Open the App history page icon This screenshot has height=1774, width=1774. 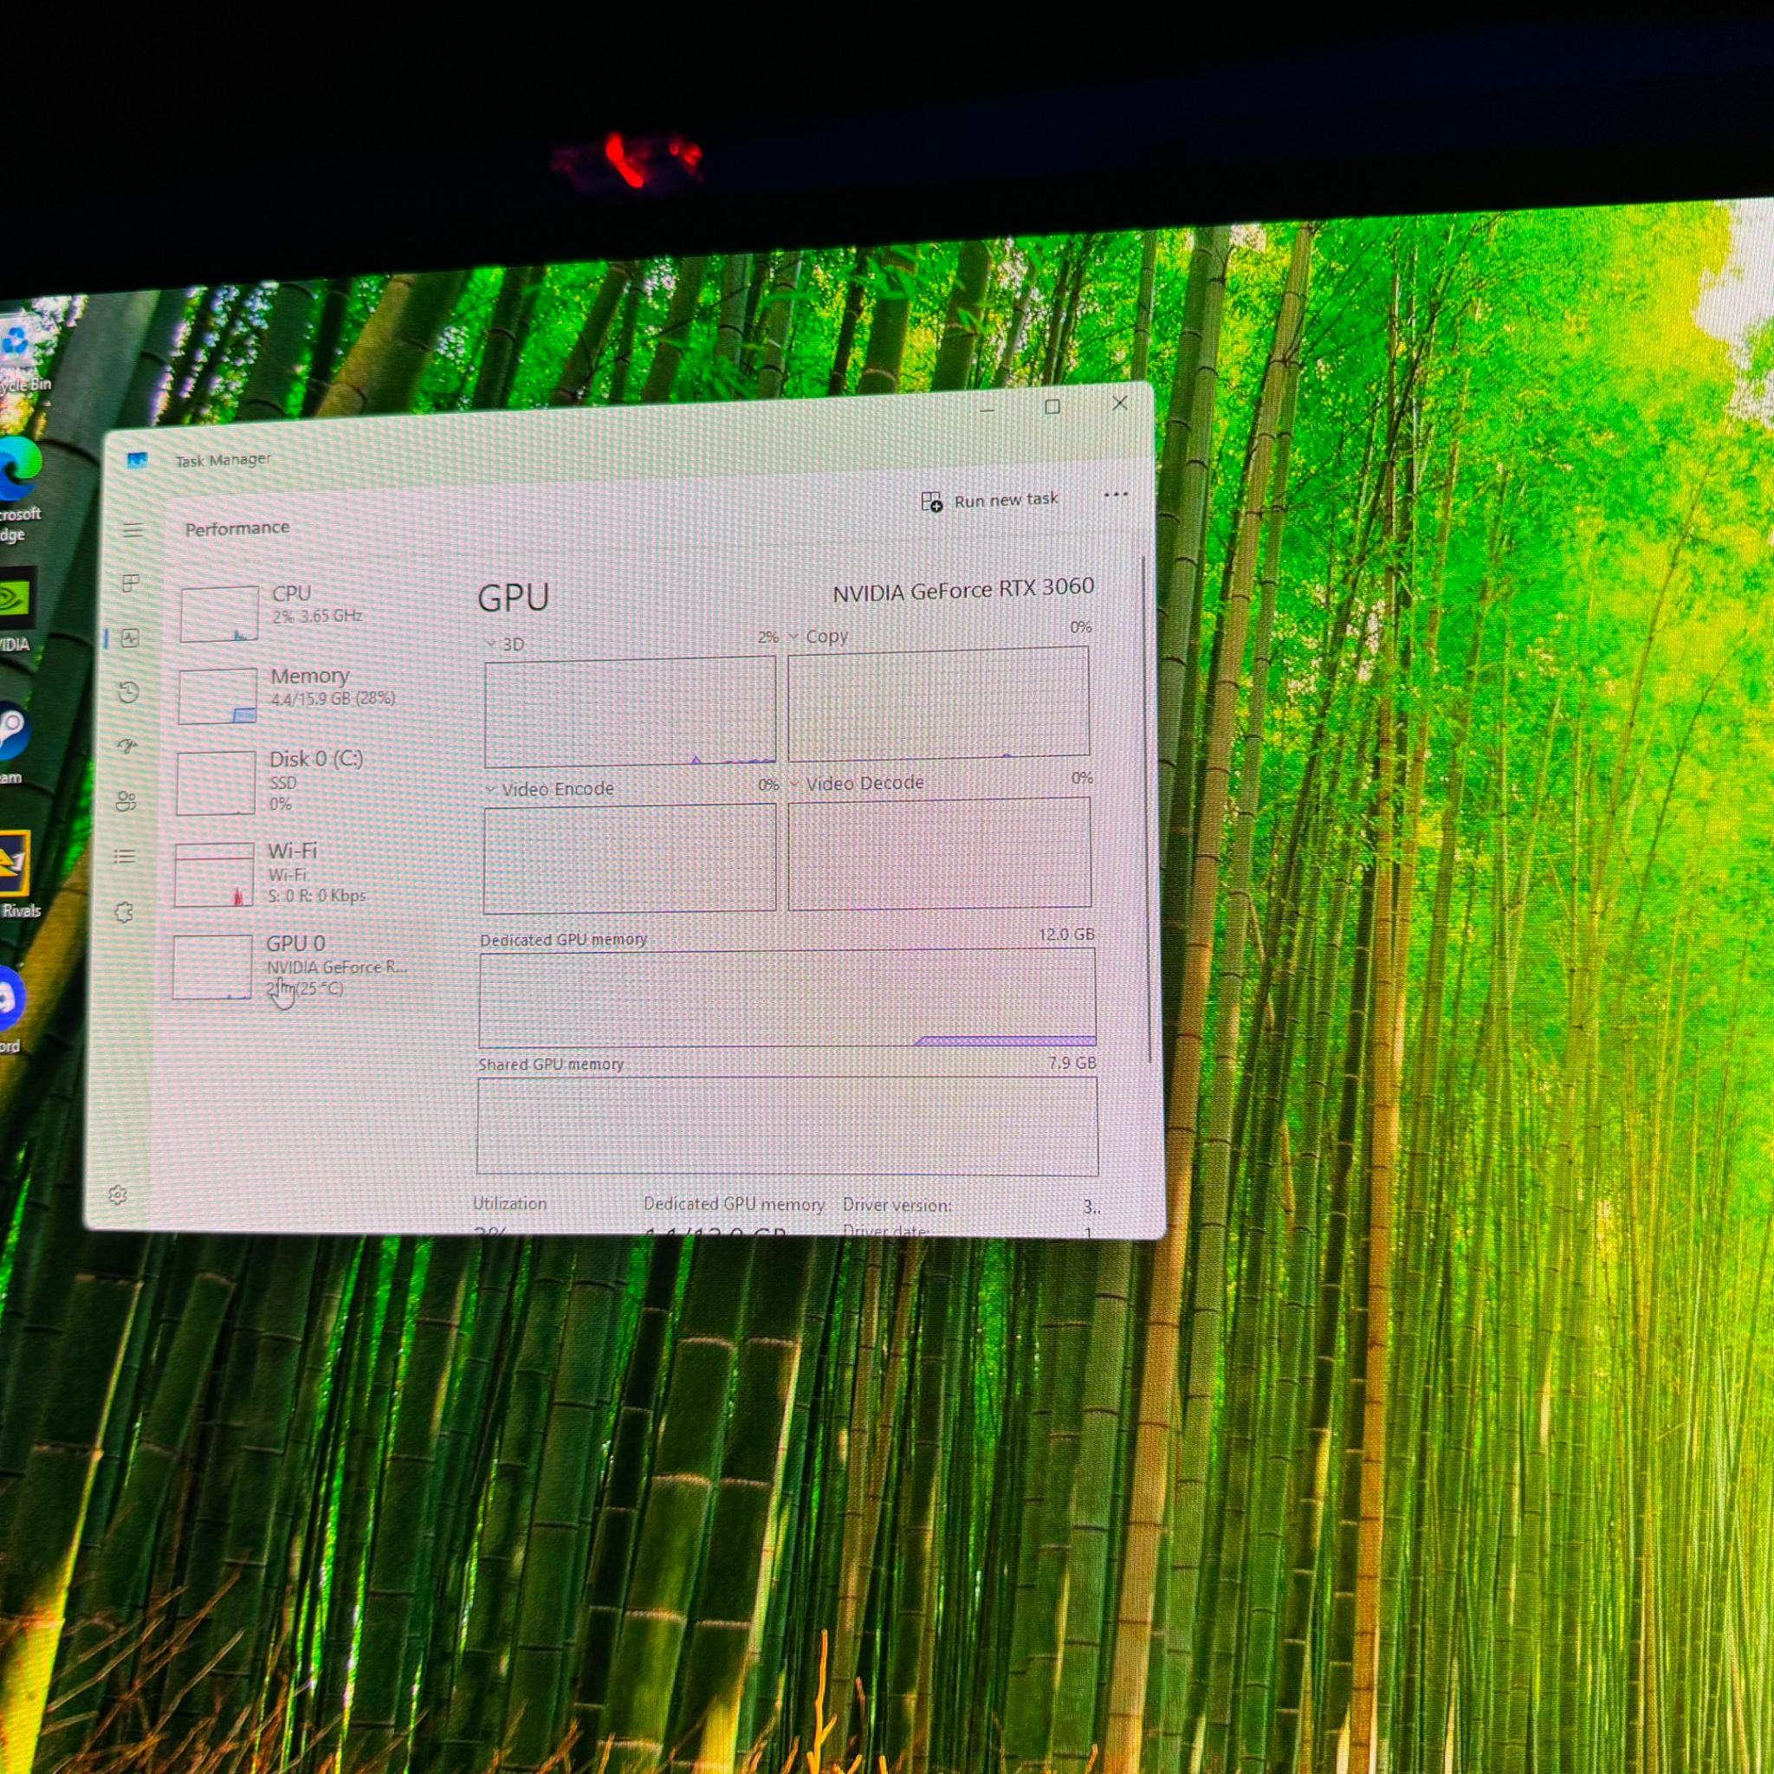pyautogui.click(x=128, y=692)
